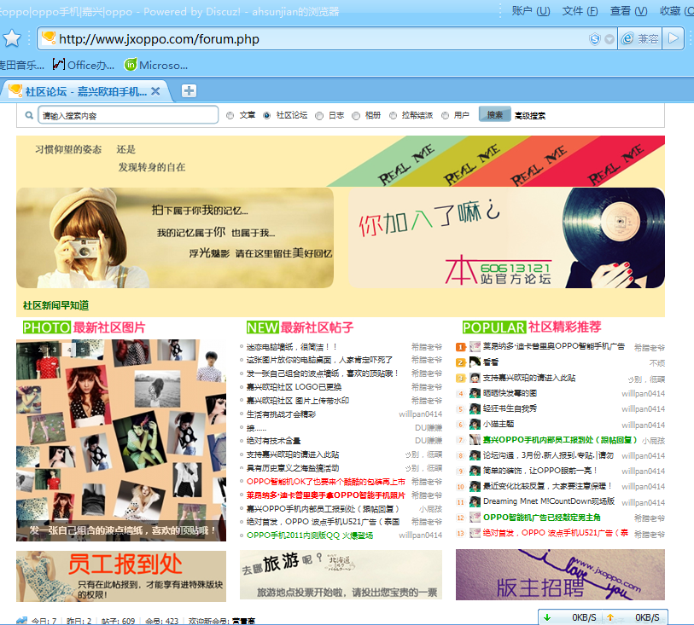Open the Office办... bookmark

coord(84,65)
